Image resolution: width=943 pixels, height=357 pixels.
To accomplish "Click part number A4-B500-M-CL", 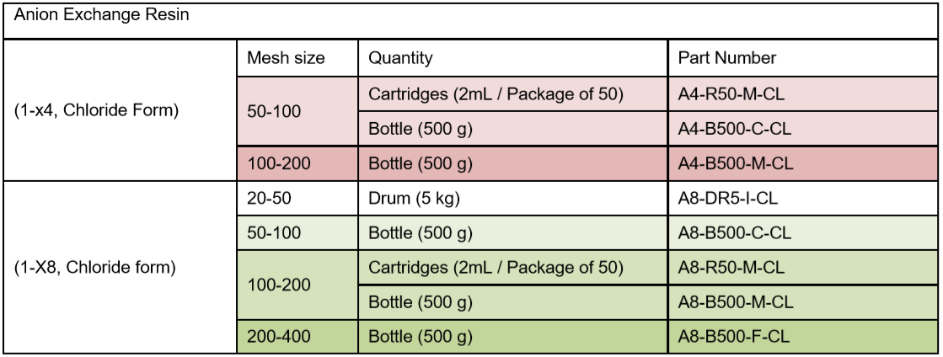I will tap(735, 164).
